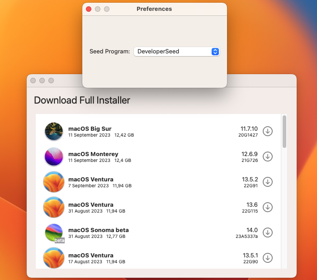
Task: Click the Ventura icon dated 7 September 2023
Action: pyautogui.click(x=54, y=182)
